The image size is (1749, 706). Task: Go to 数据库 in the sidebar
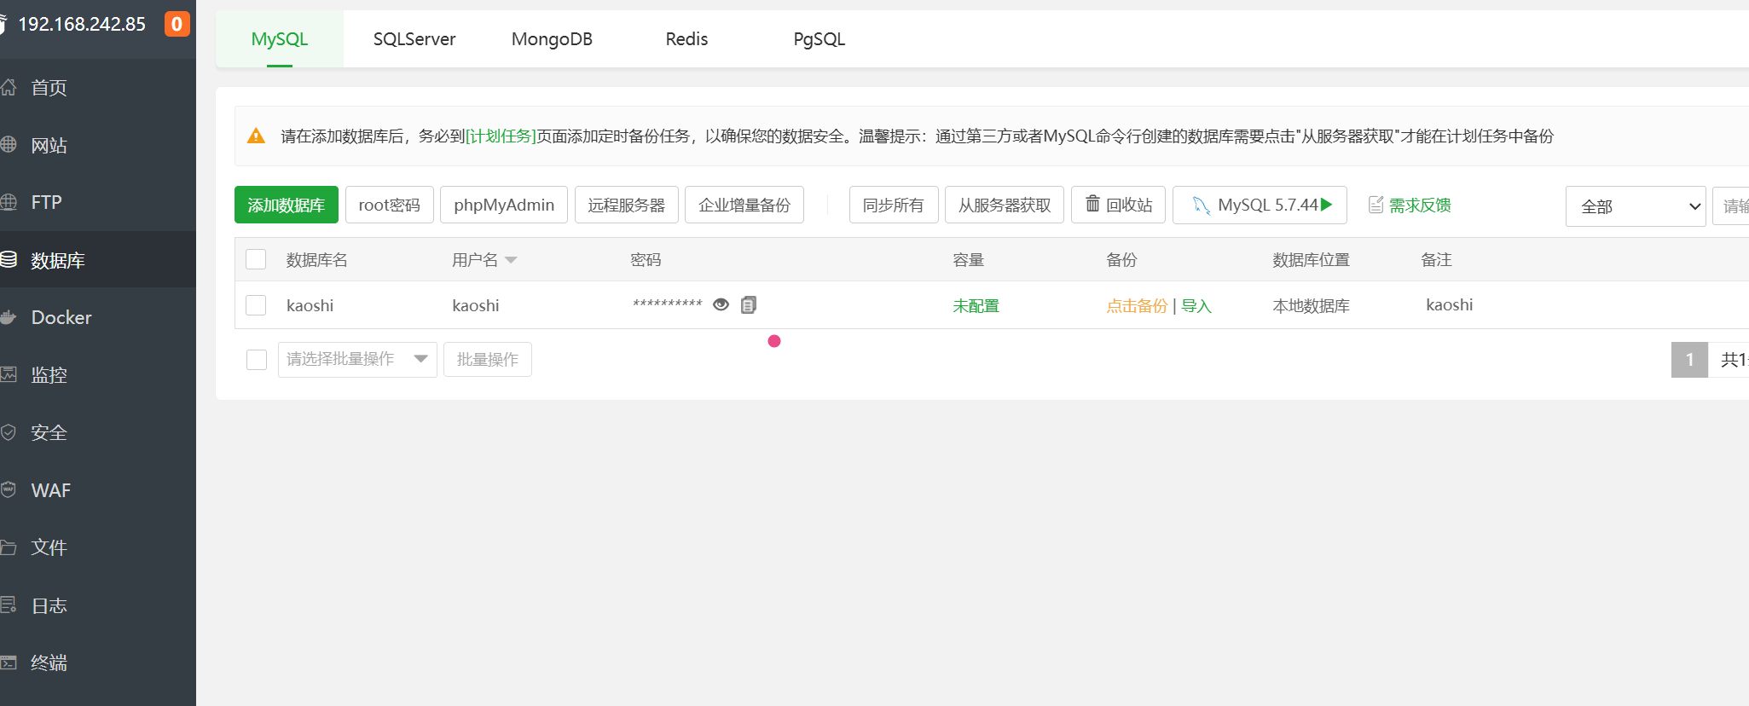point(57,260)
